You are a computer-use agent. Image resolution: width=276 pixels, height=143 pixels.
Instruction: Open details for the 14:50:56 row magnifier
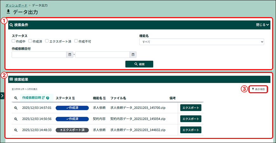tap(16, 119)
